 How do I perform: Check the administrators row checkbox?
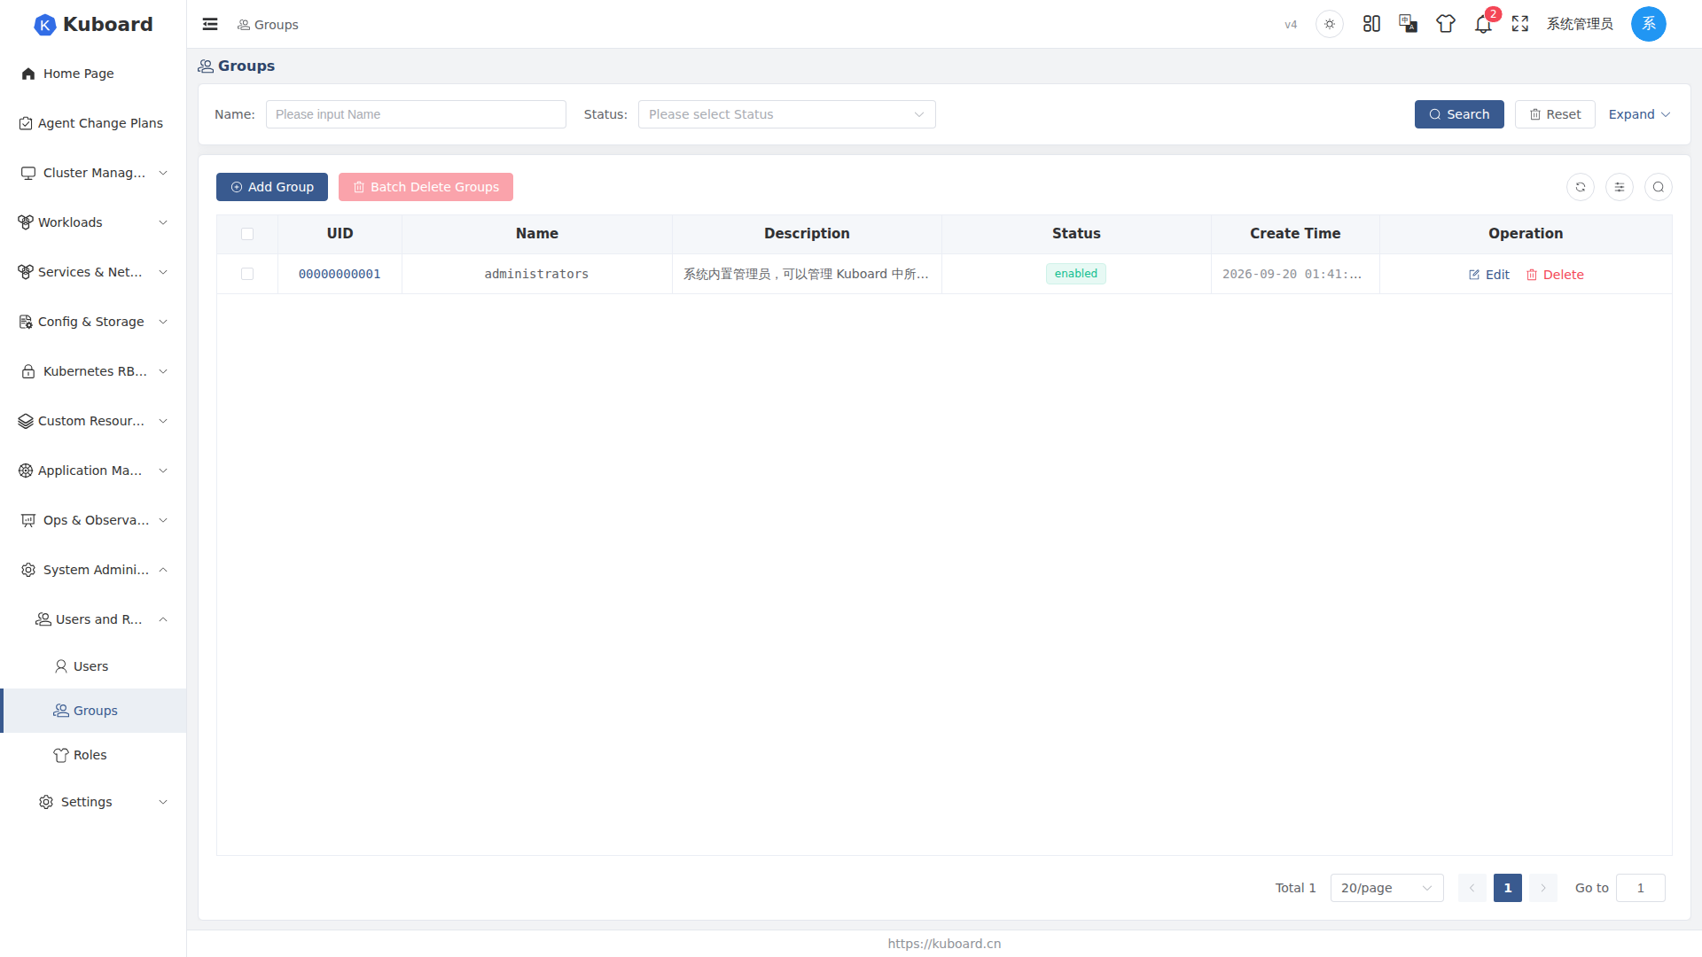[x=247, y=274]
